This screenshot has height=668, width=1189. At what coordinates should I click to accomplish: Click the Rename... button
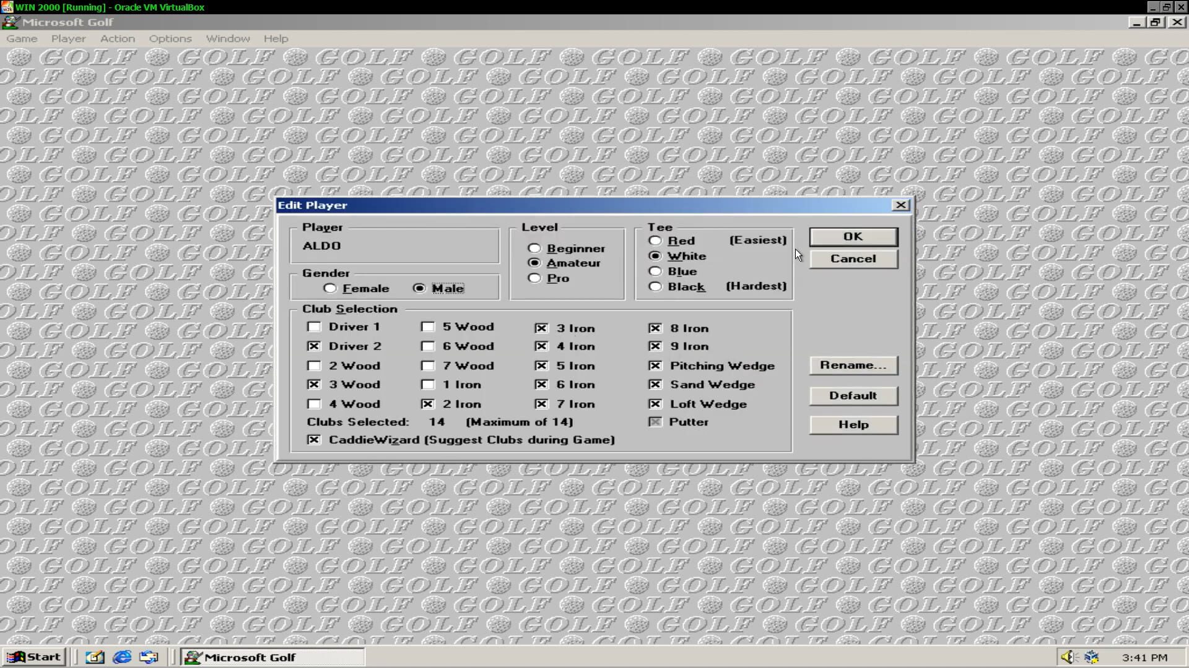coord(853,365)
